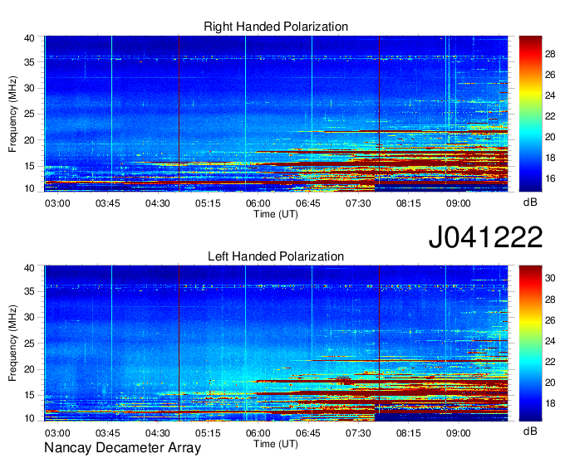The height and width of the screenshot is (458, 565).
Task: Click the "Left Handed Polarization" plot title
Action: coord(276,256)
